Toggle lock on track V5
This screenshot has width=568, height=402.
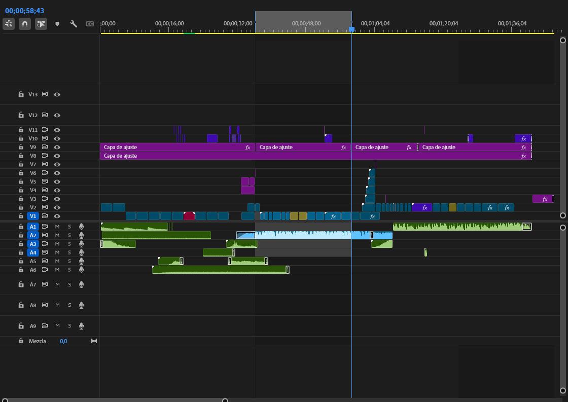[x=21, y=181]
